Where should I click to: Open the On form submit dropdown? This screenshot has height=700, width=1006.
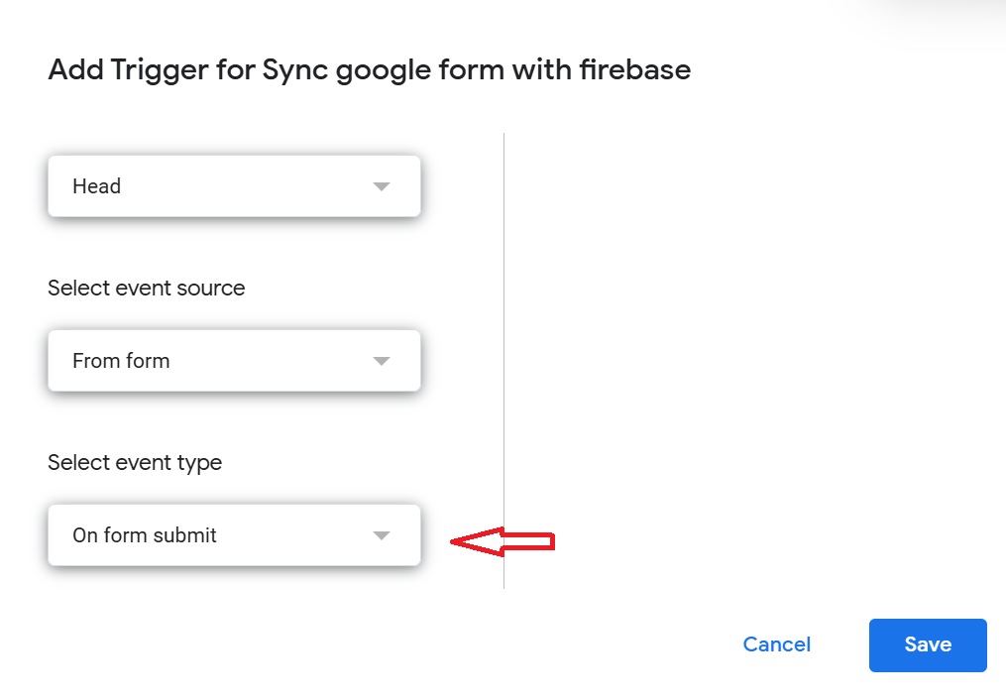pos(234,535)
